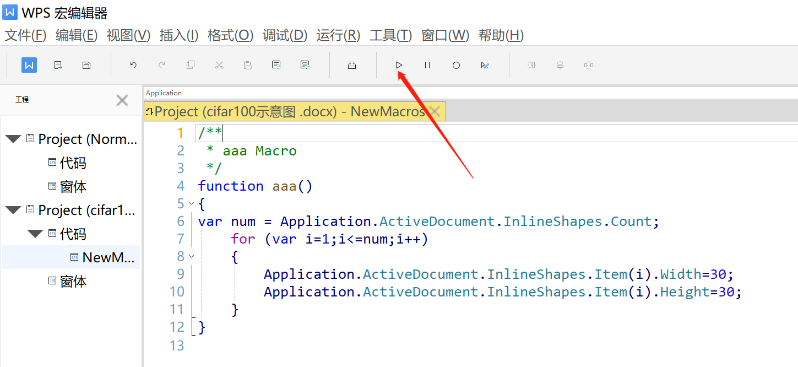Collapse the 代码 node under Project (cifar1...

(35, 234)
